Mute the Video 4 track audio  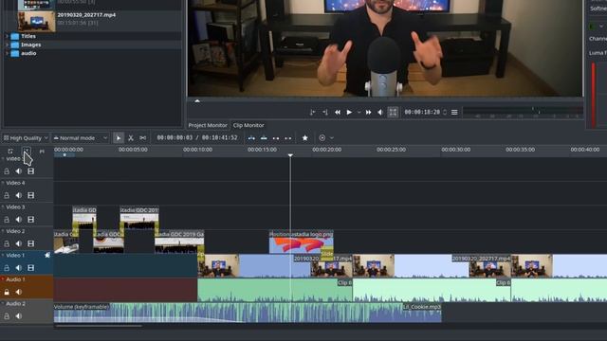click(19, 195)
